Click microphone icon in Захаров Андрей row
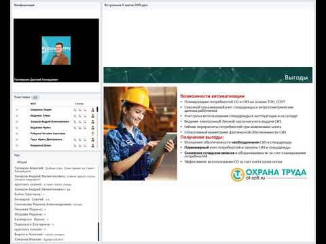Screen dimensions: 326x244 75,122
